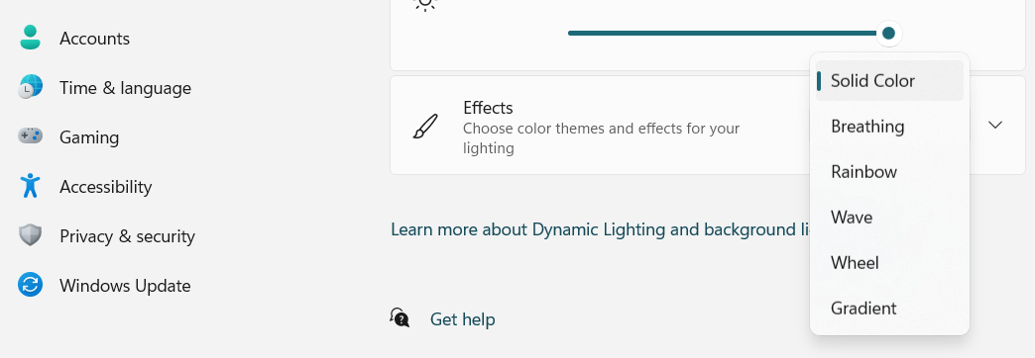The image size is (1035, 358).
Task: Click the brightness sun icon
Action: point(425,4)
